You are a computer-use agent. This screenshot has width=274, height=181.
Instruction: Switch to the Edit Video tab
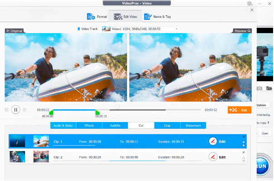(x=126, y=17)
